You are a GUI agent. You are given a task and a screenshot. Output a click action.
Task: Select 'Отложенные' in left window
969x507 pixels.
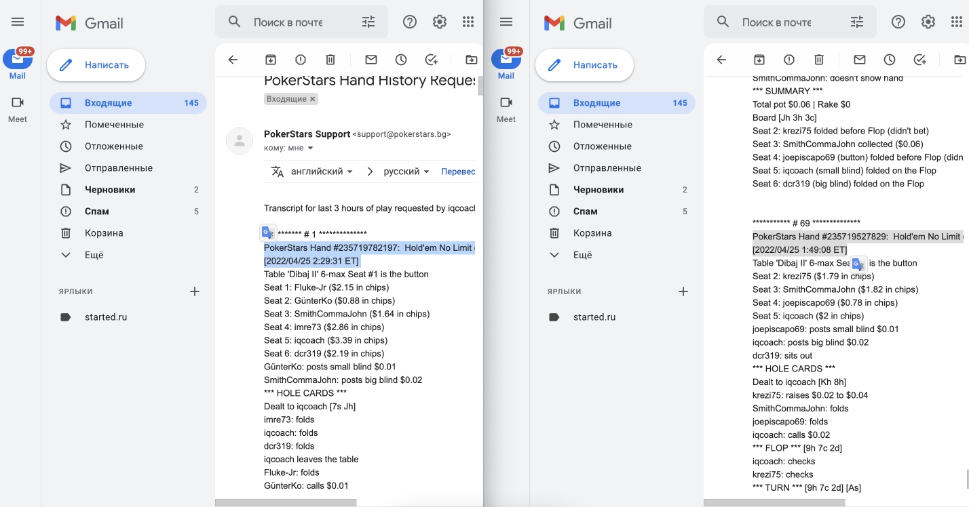coord(128,146)
